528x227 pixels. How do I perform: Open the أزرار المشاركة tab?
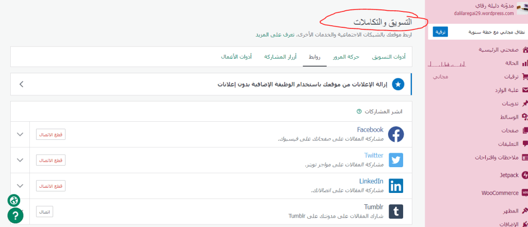coord(280,57)
